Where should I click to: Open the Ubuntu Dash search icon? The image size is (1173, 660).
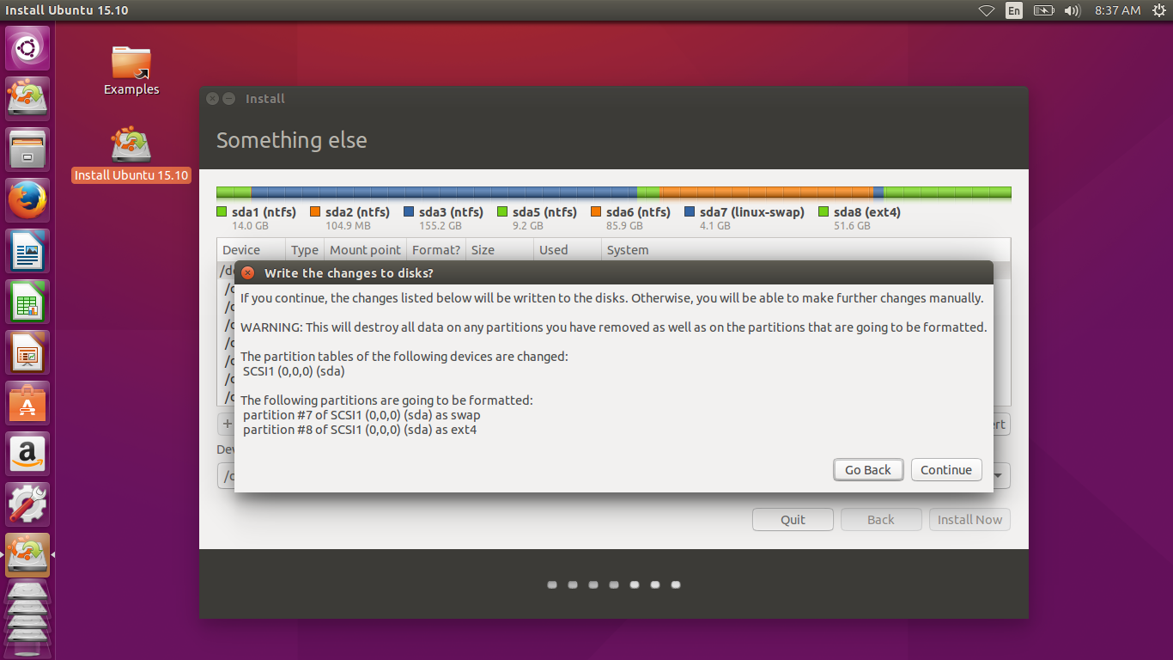pos(27,48)
